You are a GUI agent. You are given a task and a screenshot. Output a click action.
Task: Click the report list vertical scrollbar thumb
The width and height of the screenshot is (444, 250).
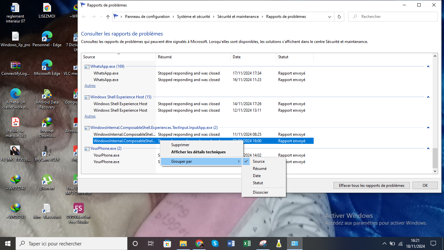435,158
